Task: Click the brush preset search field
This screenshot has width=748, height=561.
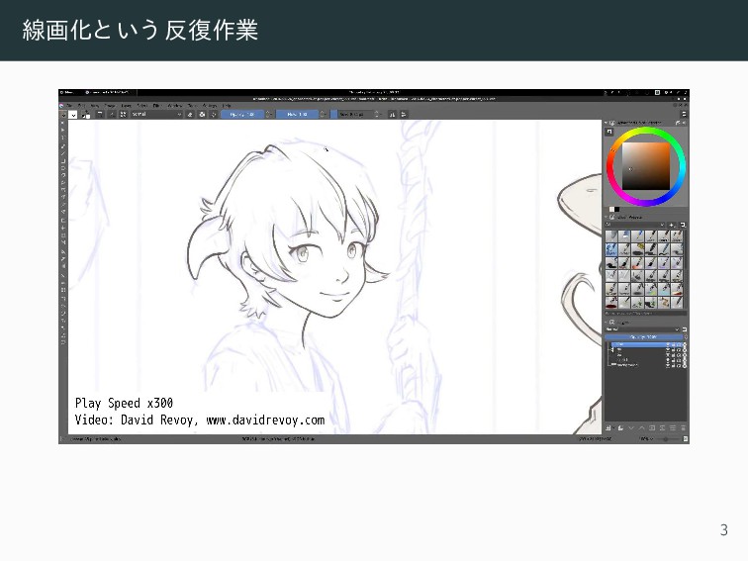Action: coord(646,314)
